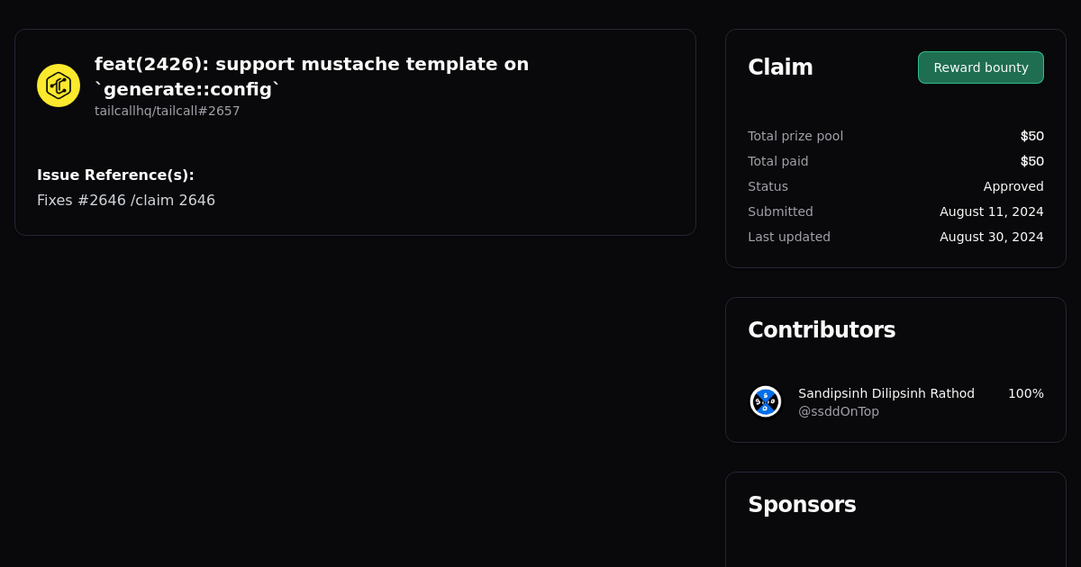The image size is (1081, 567).
Task: Expand the Sponsors section
Action: [x=802, y=505]
